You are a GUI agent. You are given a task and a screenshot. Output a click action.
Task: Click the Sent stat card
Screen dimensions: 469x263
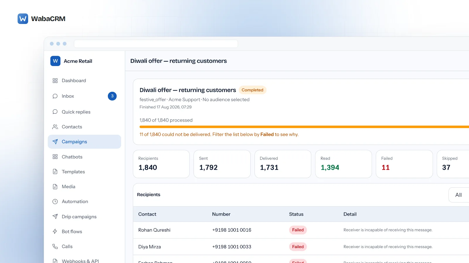[222, 164]
